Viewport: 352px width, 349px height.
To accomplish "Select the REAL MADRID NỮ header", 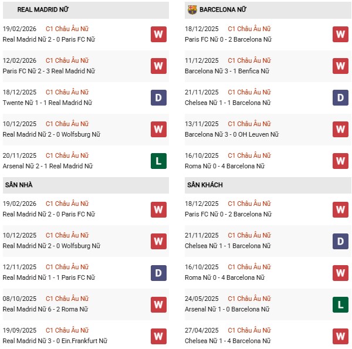I will pyautogui.click(x=41, y=10).
